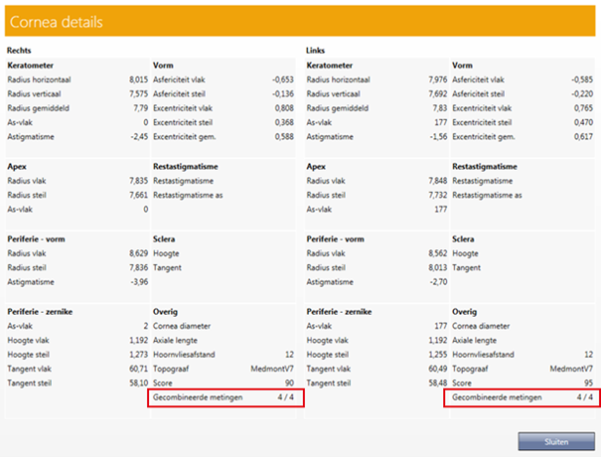Click right eye Radius horizontaal value 8,015
The width and height of the screenshot is (601, 457).
tap(137, 77)
